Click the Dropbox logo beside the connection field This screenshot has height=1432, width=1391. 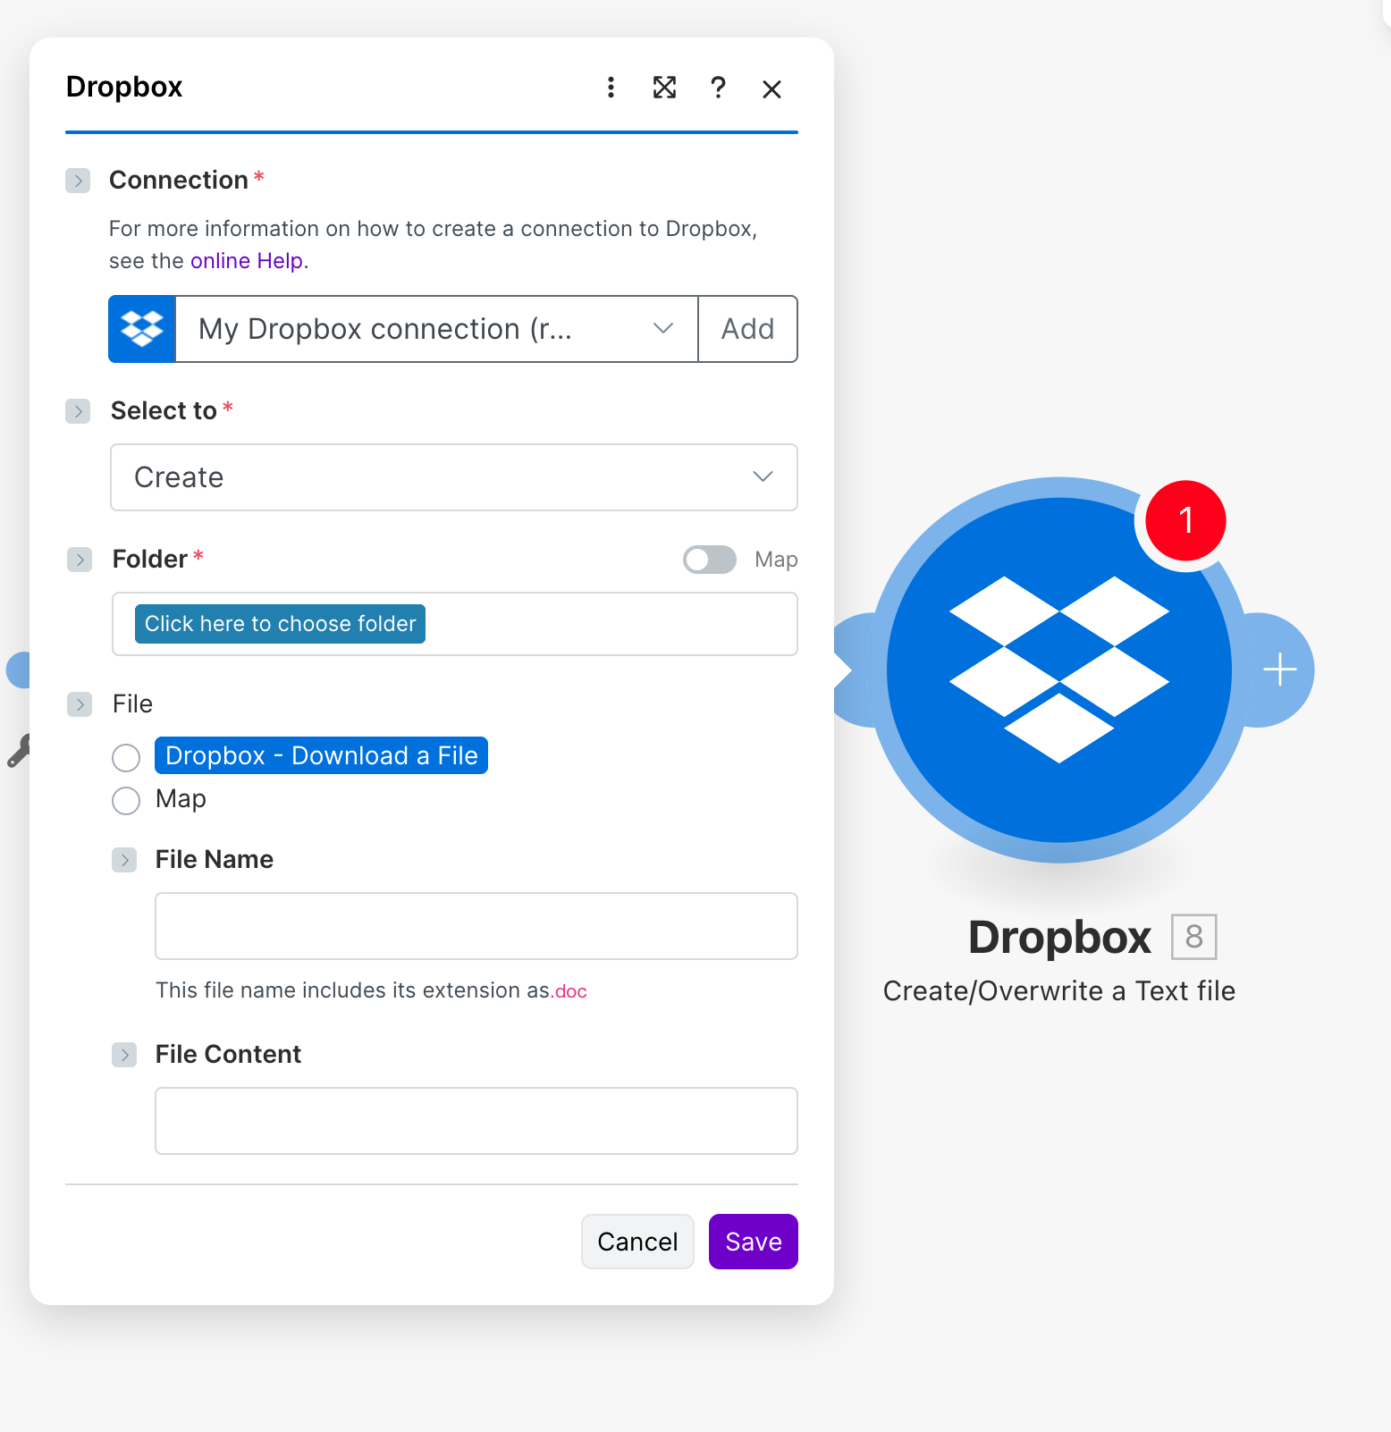(x=142, y=329)
